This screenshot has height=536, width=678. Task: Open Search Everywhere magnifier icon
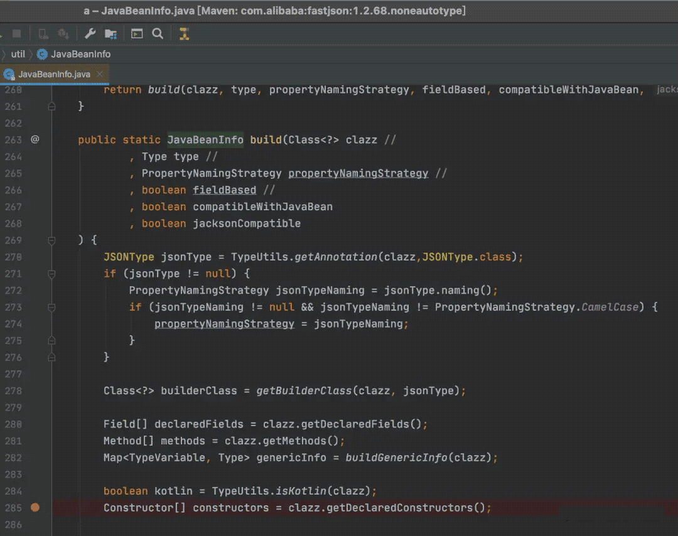pyautogui.click(x=158, y=34)
